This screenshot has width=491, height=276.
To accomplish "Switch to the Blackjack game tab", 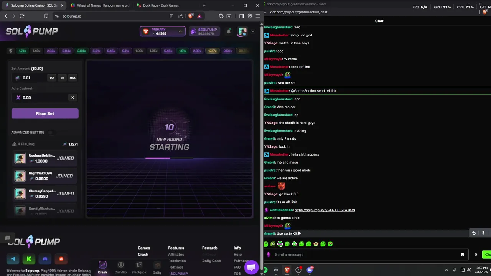I will point(139,268).
